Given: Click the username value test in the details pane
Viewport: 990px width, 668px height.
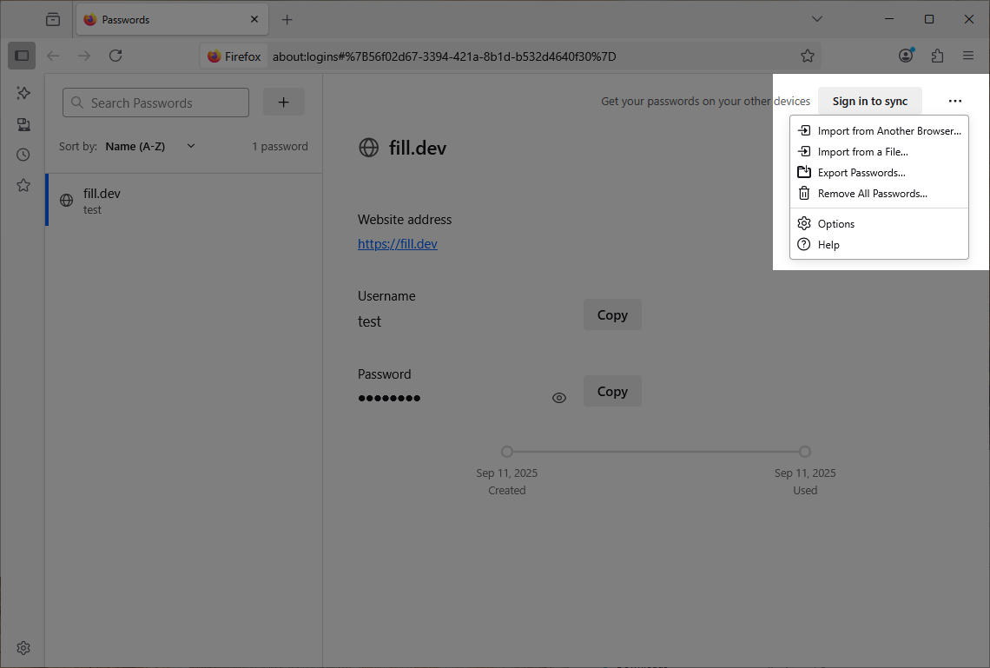Looking at the screenshot, I should coord(369,321).
